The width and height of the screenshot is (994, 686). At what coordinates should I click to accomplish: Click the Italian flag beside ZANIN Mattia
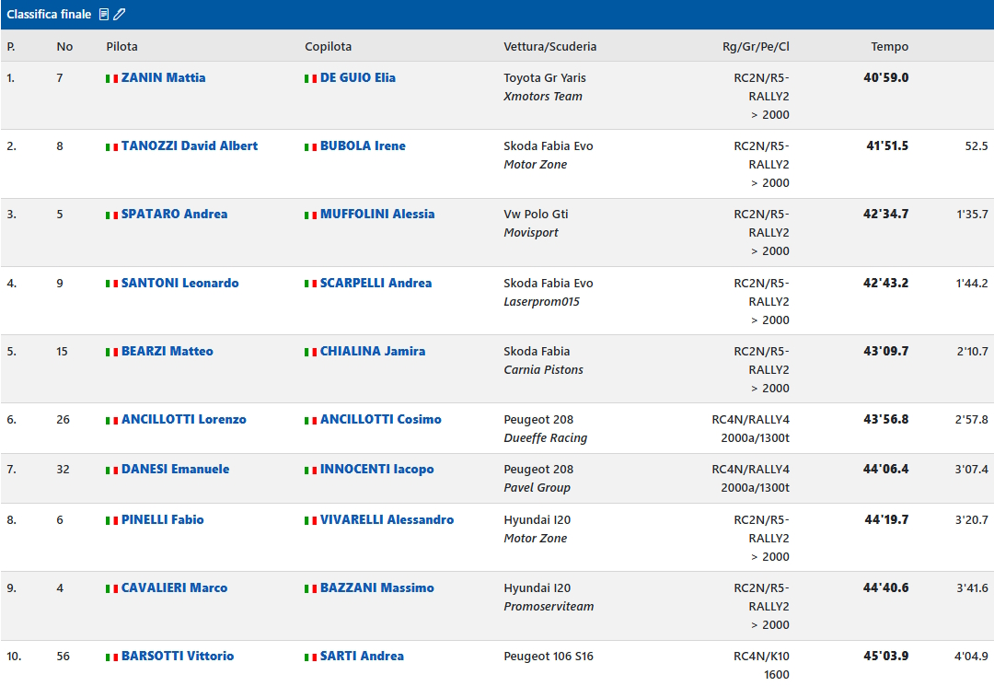[x=111, y=78]
